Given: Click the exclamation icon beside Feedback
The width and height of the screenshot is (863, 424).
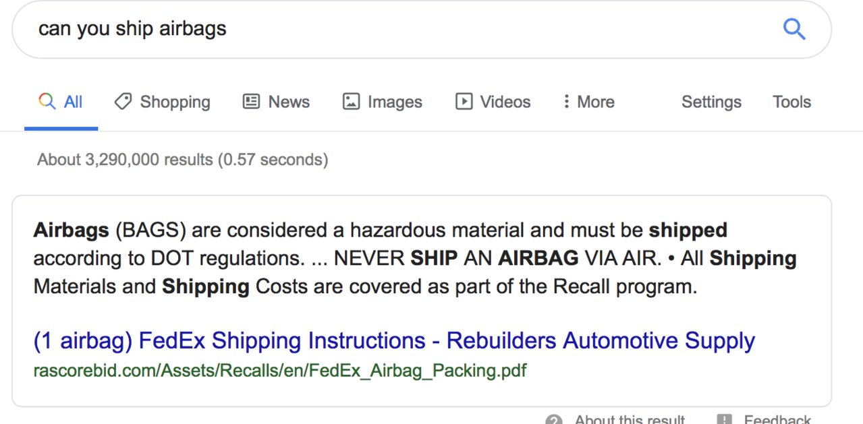Looking at the screenshot, I should click(724, 419).
